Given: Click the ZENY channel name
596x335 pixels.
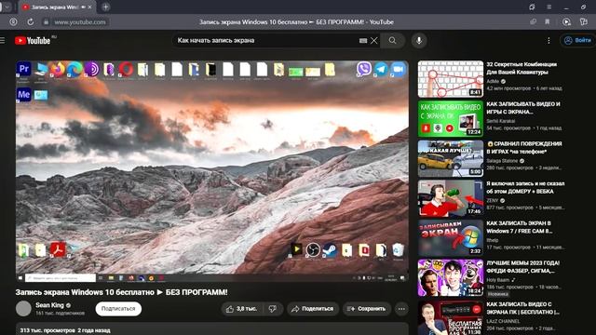Looking at the screenshot, I should tap(493, 201).
